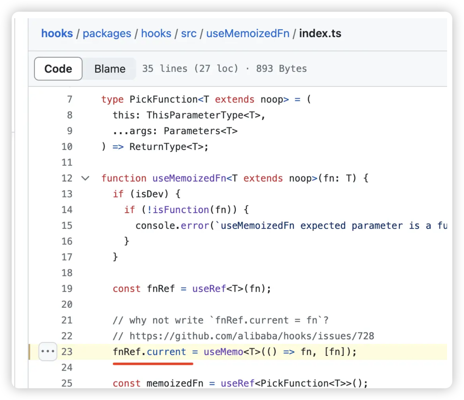Select line number 15
The height and width of the screenshot is (400, 464).
67,226
